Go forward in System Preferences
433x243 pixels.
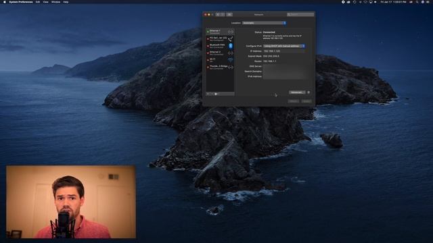(x=223, y=14)
